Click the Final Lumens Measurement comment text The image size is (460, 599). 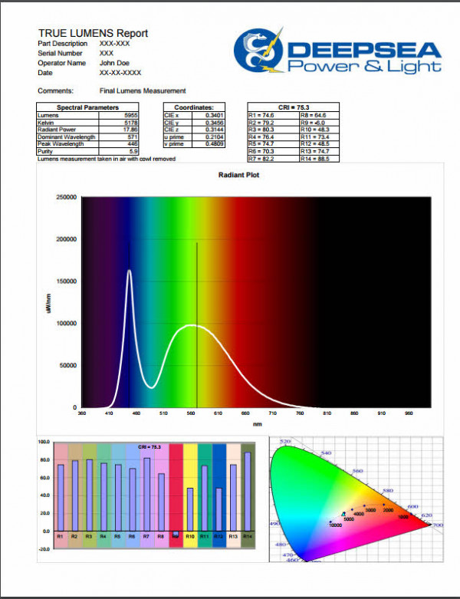click(143, 91)
